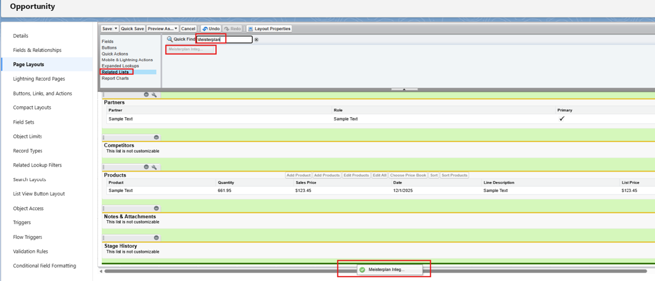Open Lightning Record Pages in sidebar
Screen dimensions: 655x281
pyautogui.click(x=39, y=79)
